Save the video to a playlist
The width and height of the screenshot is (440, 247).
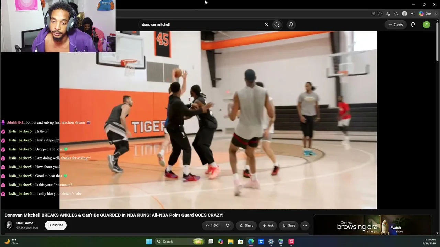[289, 225]
